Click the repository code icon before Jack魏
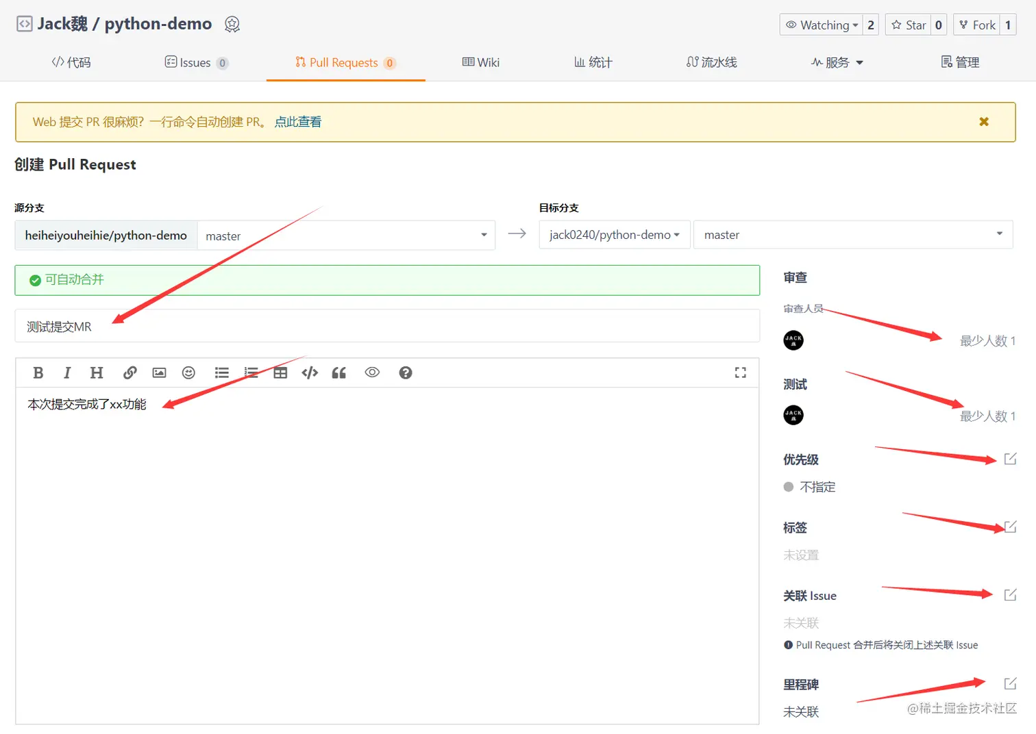This screenshot has height=734, width=1036. (24, 24)
